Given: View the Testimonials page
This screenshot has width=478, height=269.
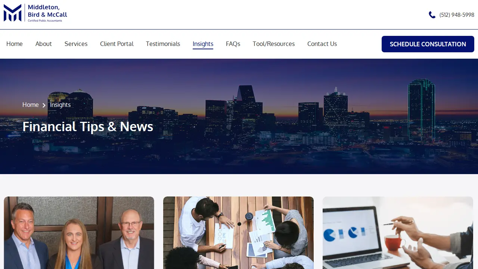Looking at the screenshot, I should click(163, 44).
